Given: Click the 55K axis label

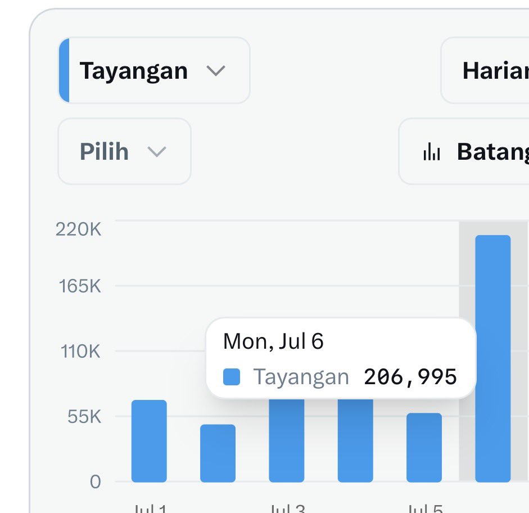Looking at the screenshot, I should pos(84,416).
